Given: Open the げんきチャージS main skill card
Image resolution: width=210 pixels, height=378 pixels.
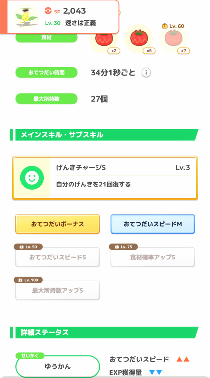Looking at the screenshot, I should [x=105, y=178].
